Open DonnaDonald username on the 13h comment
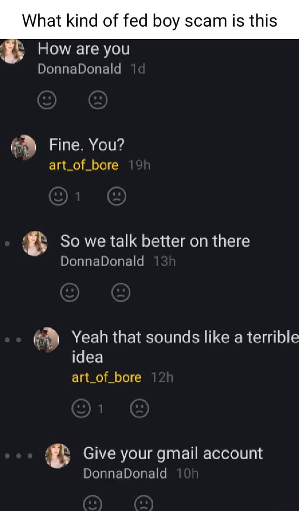Viewport: 299px width, 511px height. [x=102, y=262]
